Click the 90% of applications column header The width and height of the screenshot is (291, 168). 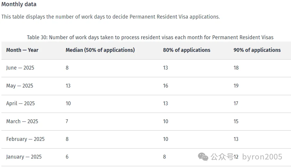pos(257,50)
